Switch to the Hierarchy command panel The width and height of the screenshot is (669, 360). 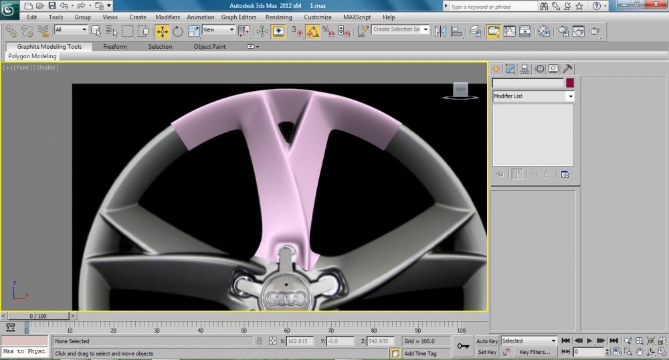[524, 69]
